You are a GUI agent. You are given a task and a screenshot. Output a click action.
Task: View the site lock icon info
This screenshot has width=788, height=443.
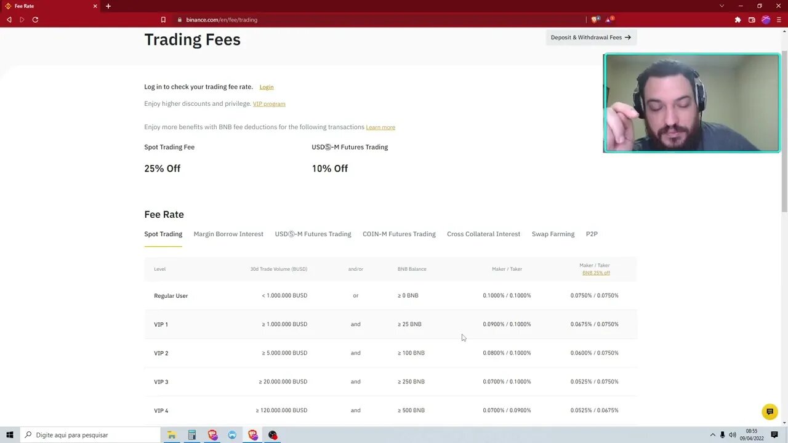click(x=180, y=20)
